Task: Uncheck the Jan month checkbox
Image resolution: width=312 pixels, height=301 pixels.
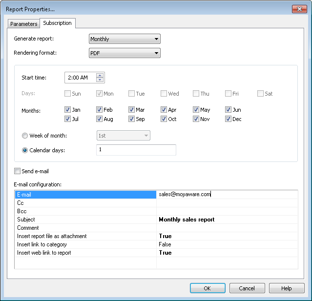Action: tap(67, 110)
